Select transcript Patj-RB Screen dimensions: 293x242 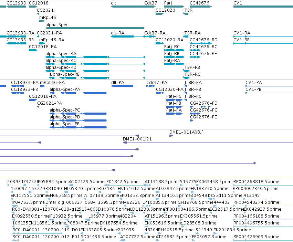click(x=174, y=57)
